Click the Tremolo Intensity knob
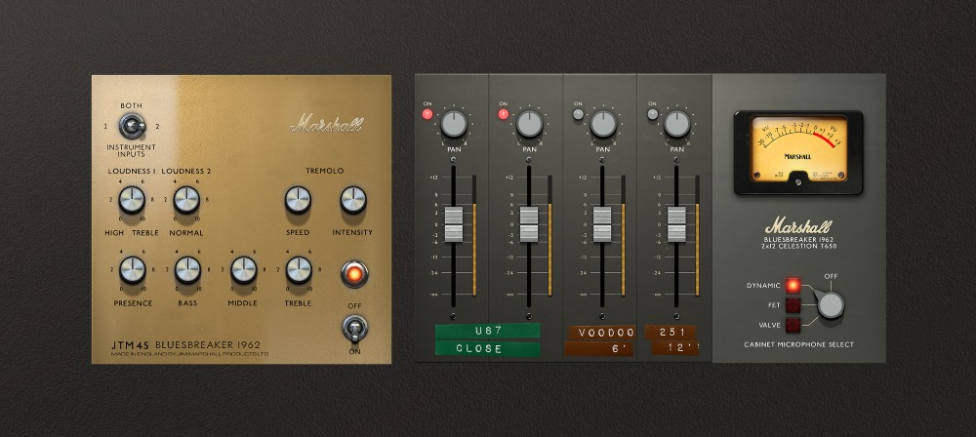 pyautogui.click(x=353, y=202)
